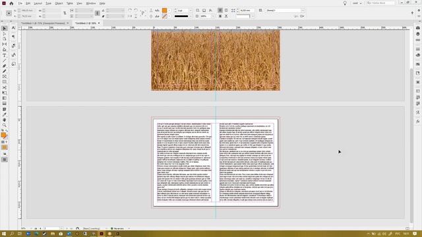Select the Scissors tool
Image resolution: width=422 pixels, height=237 pixels.
click(5, 88)
